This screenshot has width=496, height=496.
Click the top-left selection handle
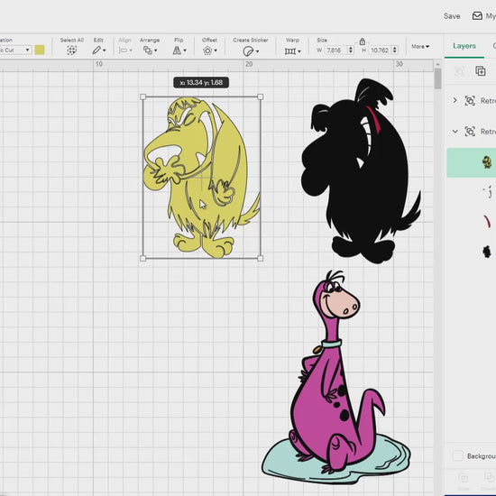pos(143,96)
